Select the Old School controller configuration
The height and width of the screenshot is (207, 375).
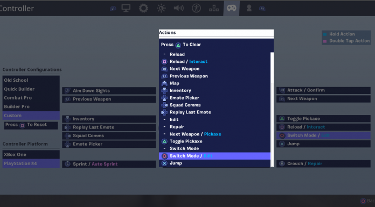coord(31,80)
